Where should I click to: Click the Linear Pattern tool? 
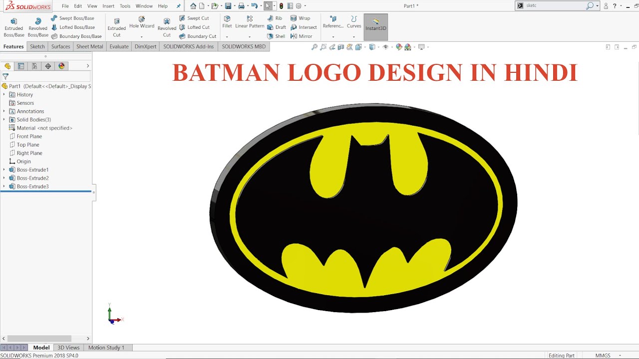[x=250, y=22]
